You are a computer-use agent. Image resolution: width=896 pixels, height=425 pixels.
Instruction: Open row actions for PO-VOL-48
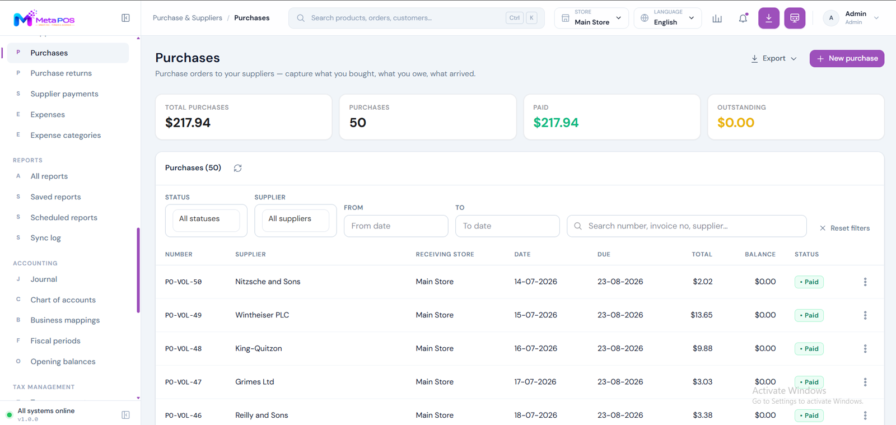(x=865, y=348)
